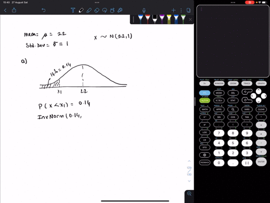Tap the calculator STO key
The height and width of the screenshot is (203, 270).
(x=205, y=148)
